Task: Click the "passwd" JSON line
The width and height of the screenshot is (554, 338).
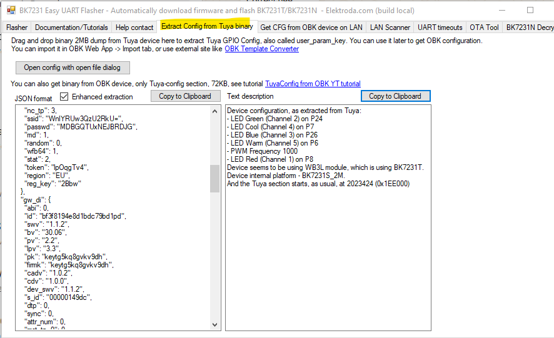Action: [x=81, y=127]
